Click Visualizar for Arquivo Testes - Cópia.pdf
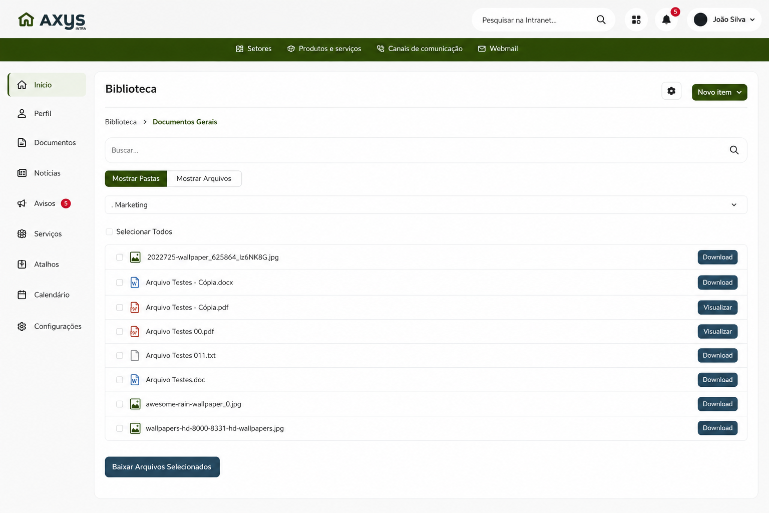The width and height of the screenshot is (769, 513). coord(717,308)
